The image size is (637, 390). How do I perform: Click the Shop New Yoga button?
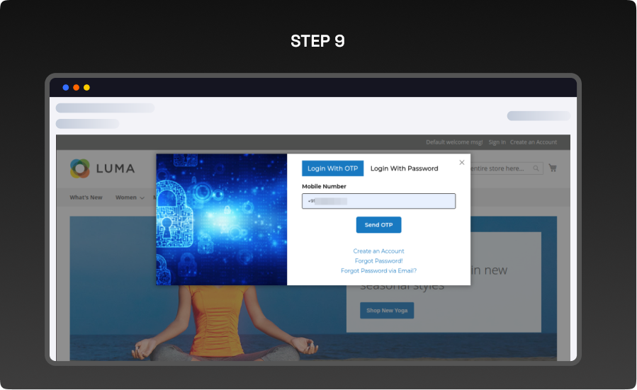pyautogui.click(x=386, y=311)
